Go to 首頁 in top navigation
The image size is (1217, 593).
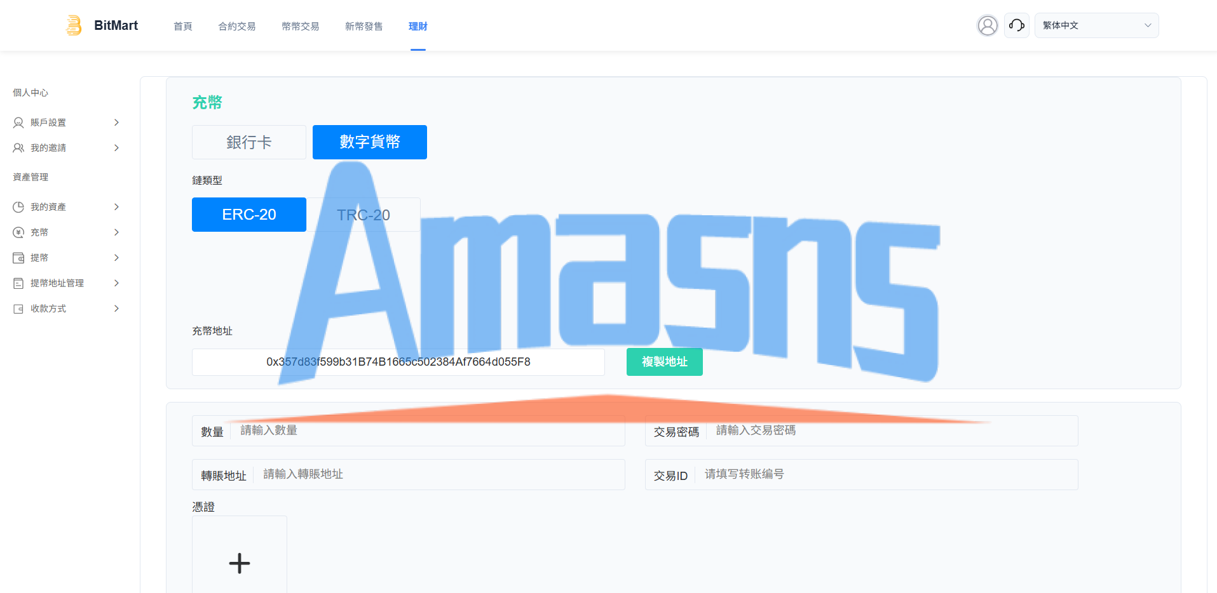(183, 26)
